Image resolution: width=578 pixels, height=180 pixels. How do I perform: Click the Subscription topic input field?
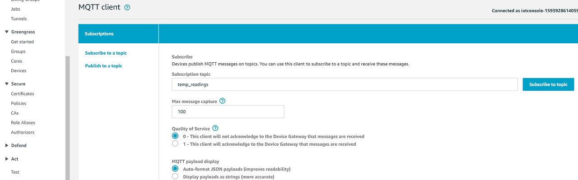coord(345,84)
